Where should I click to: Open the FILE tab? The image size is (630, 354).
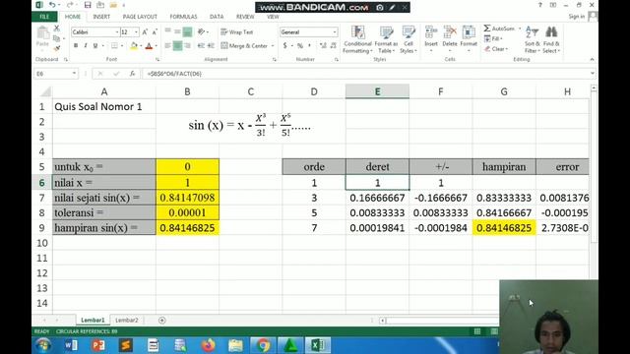[x=44, y=17]
